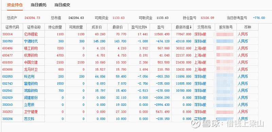Sort by 成本价 column header
The width and height of the screenshot is (272, 132).
point(97,27)
